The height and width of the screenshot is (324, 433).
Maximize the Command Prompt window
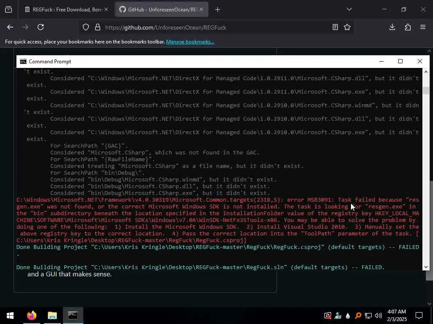pos(400,61)
